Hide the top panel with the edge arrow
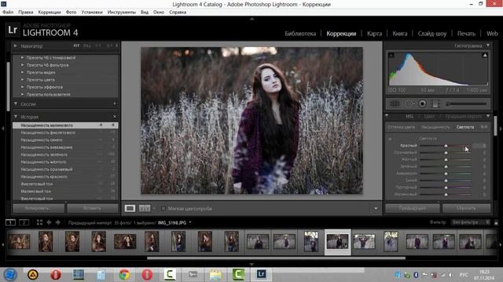The image size is (503, 282). point(251,19)
